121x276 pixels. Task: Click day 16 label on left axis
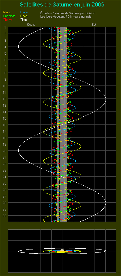click(5, 125)
